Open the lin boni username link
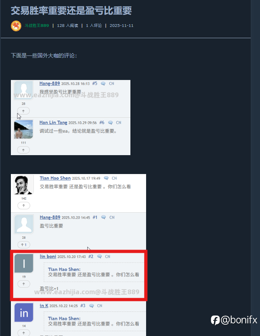The image size is (260, 336). point(48,256)
